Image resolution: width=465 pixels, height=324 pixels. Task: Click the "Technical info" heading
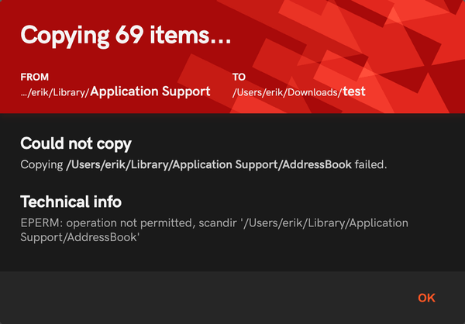coord(71,202)
